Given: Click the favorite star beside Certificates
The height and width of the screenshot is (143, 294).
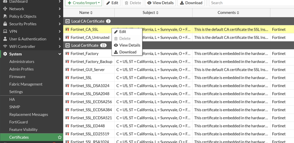Looking at the screenshot, I should pyautogui.click(x=60, y=137).
